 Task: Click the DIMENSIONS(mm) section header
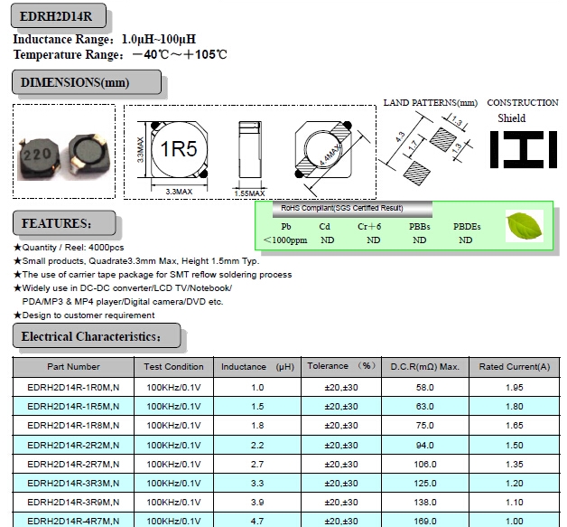coord(88,82)
